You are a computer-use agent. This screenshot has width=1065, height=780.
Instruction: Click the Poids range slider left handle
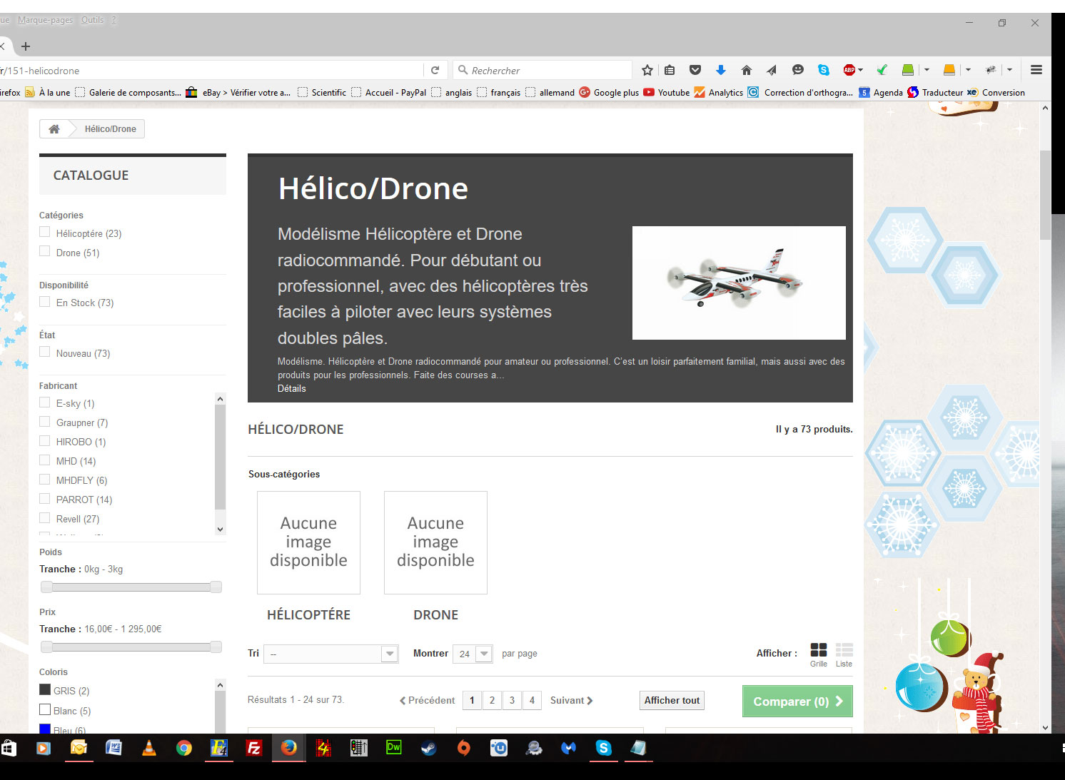click(x=47, y=587)
